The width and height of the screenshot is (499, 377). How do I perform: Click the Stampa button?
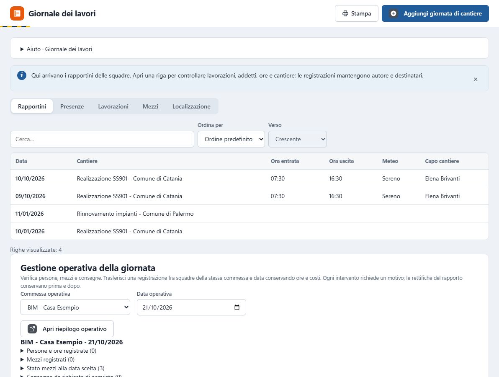point(357,13)
